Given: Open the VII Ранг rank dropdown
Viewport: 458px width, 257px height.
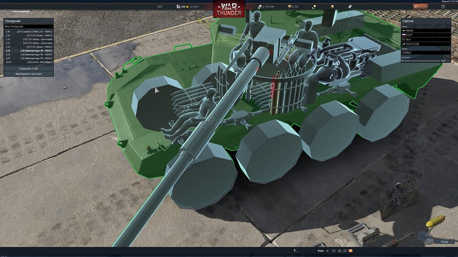Looking at the screenshot, I should (x=425, y=40).
